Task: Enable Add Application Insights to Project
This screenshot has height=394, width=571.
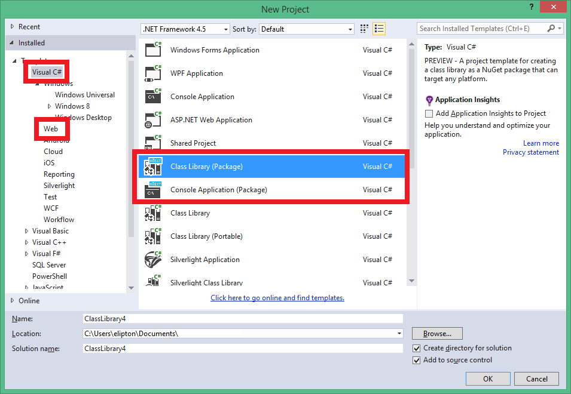Action: pyautogui.click(x=429, y=113)
